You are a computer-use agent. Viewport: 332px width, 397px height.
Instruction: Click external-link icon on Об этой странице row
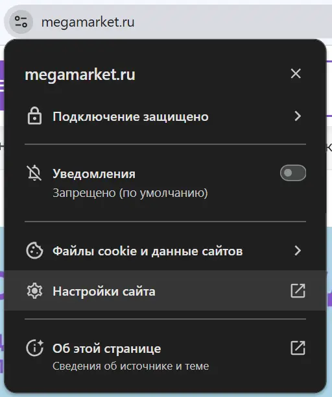[298, 348]
